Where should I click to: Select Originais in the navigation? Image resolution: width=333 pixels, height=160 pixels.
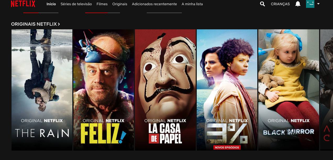click(120, 4)
